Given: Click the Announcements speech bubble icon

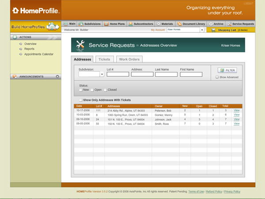Looking at the screenshot, I should (x=15, y=76).
